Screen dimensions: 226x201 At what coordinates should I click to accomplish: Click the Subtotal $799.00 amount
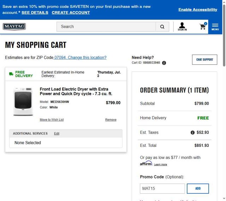[202, 103]
